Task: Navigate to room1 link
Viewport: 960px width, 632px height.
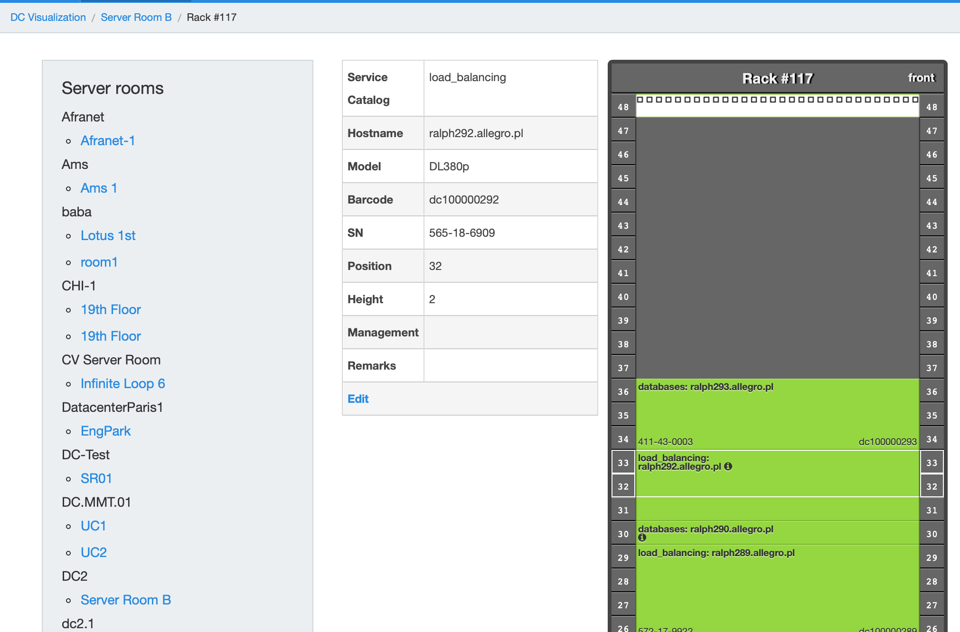Action: pos(99,262)
